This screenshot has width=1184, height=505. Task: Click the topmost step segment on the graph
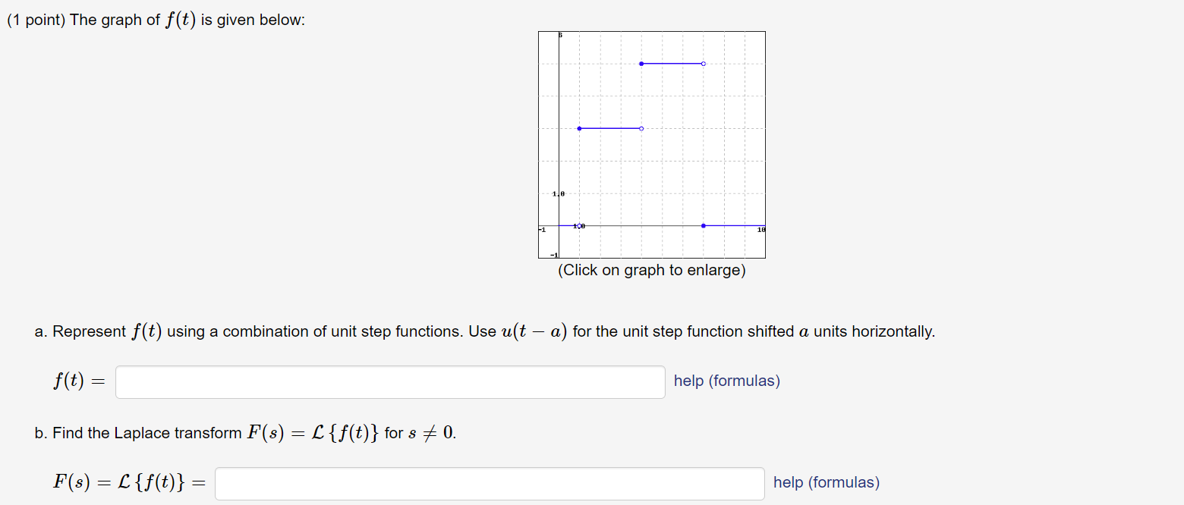click(x=672, y=64)
